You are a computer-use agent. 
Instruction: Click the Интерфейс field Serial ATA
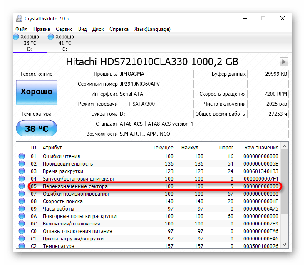[x=156, y=94]
